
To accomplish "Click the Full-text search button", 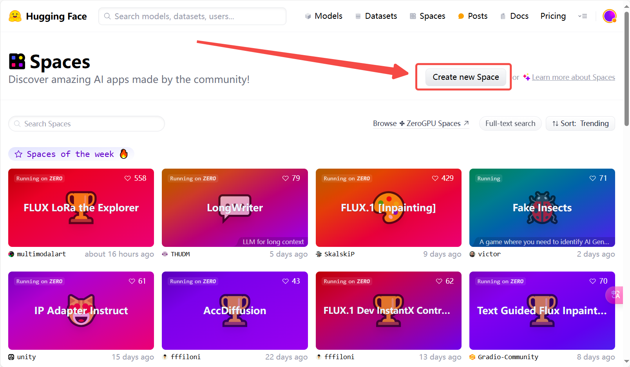I will [510, 124].
